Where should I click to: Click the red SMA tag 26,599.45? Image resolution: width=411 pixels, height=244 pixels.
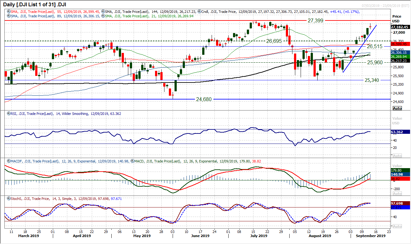400,44
